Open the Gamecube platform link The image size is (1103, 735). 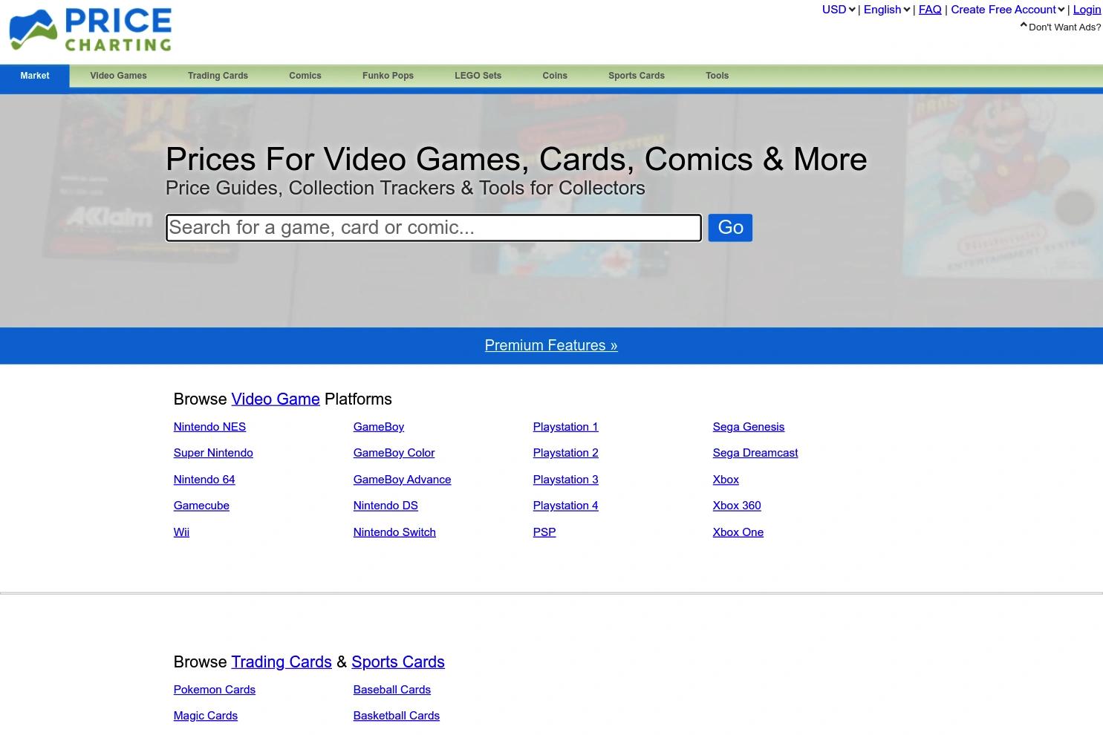point(201,506)
